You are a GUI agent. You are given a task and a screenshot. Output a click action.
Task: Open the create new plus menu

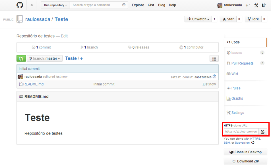pos(248,5)
